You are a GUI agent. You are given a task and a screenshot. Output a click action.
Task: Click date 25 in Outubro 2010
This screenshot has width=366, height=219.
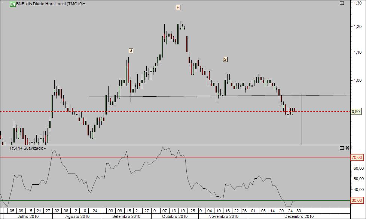193,211
